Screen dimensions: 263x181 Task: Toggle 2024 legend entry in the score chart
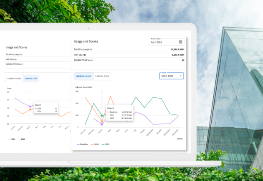click(x=12, y=139)
